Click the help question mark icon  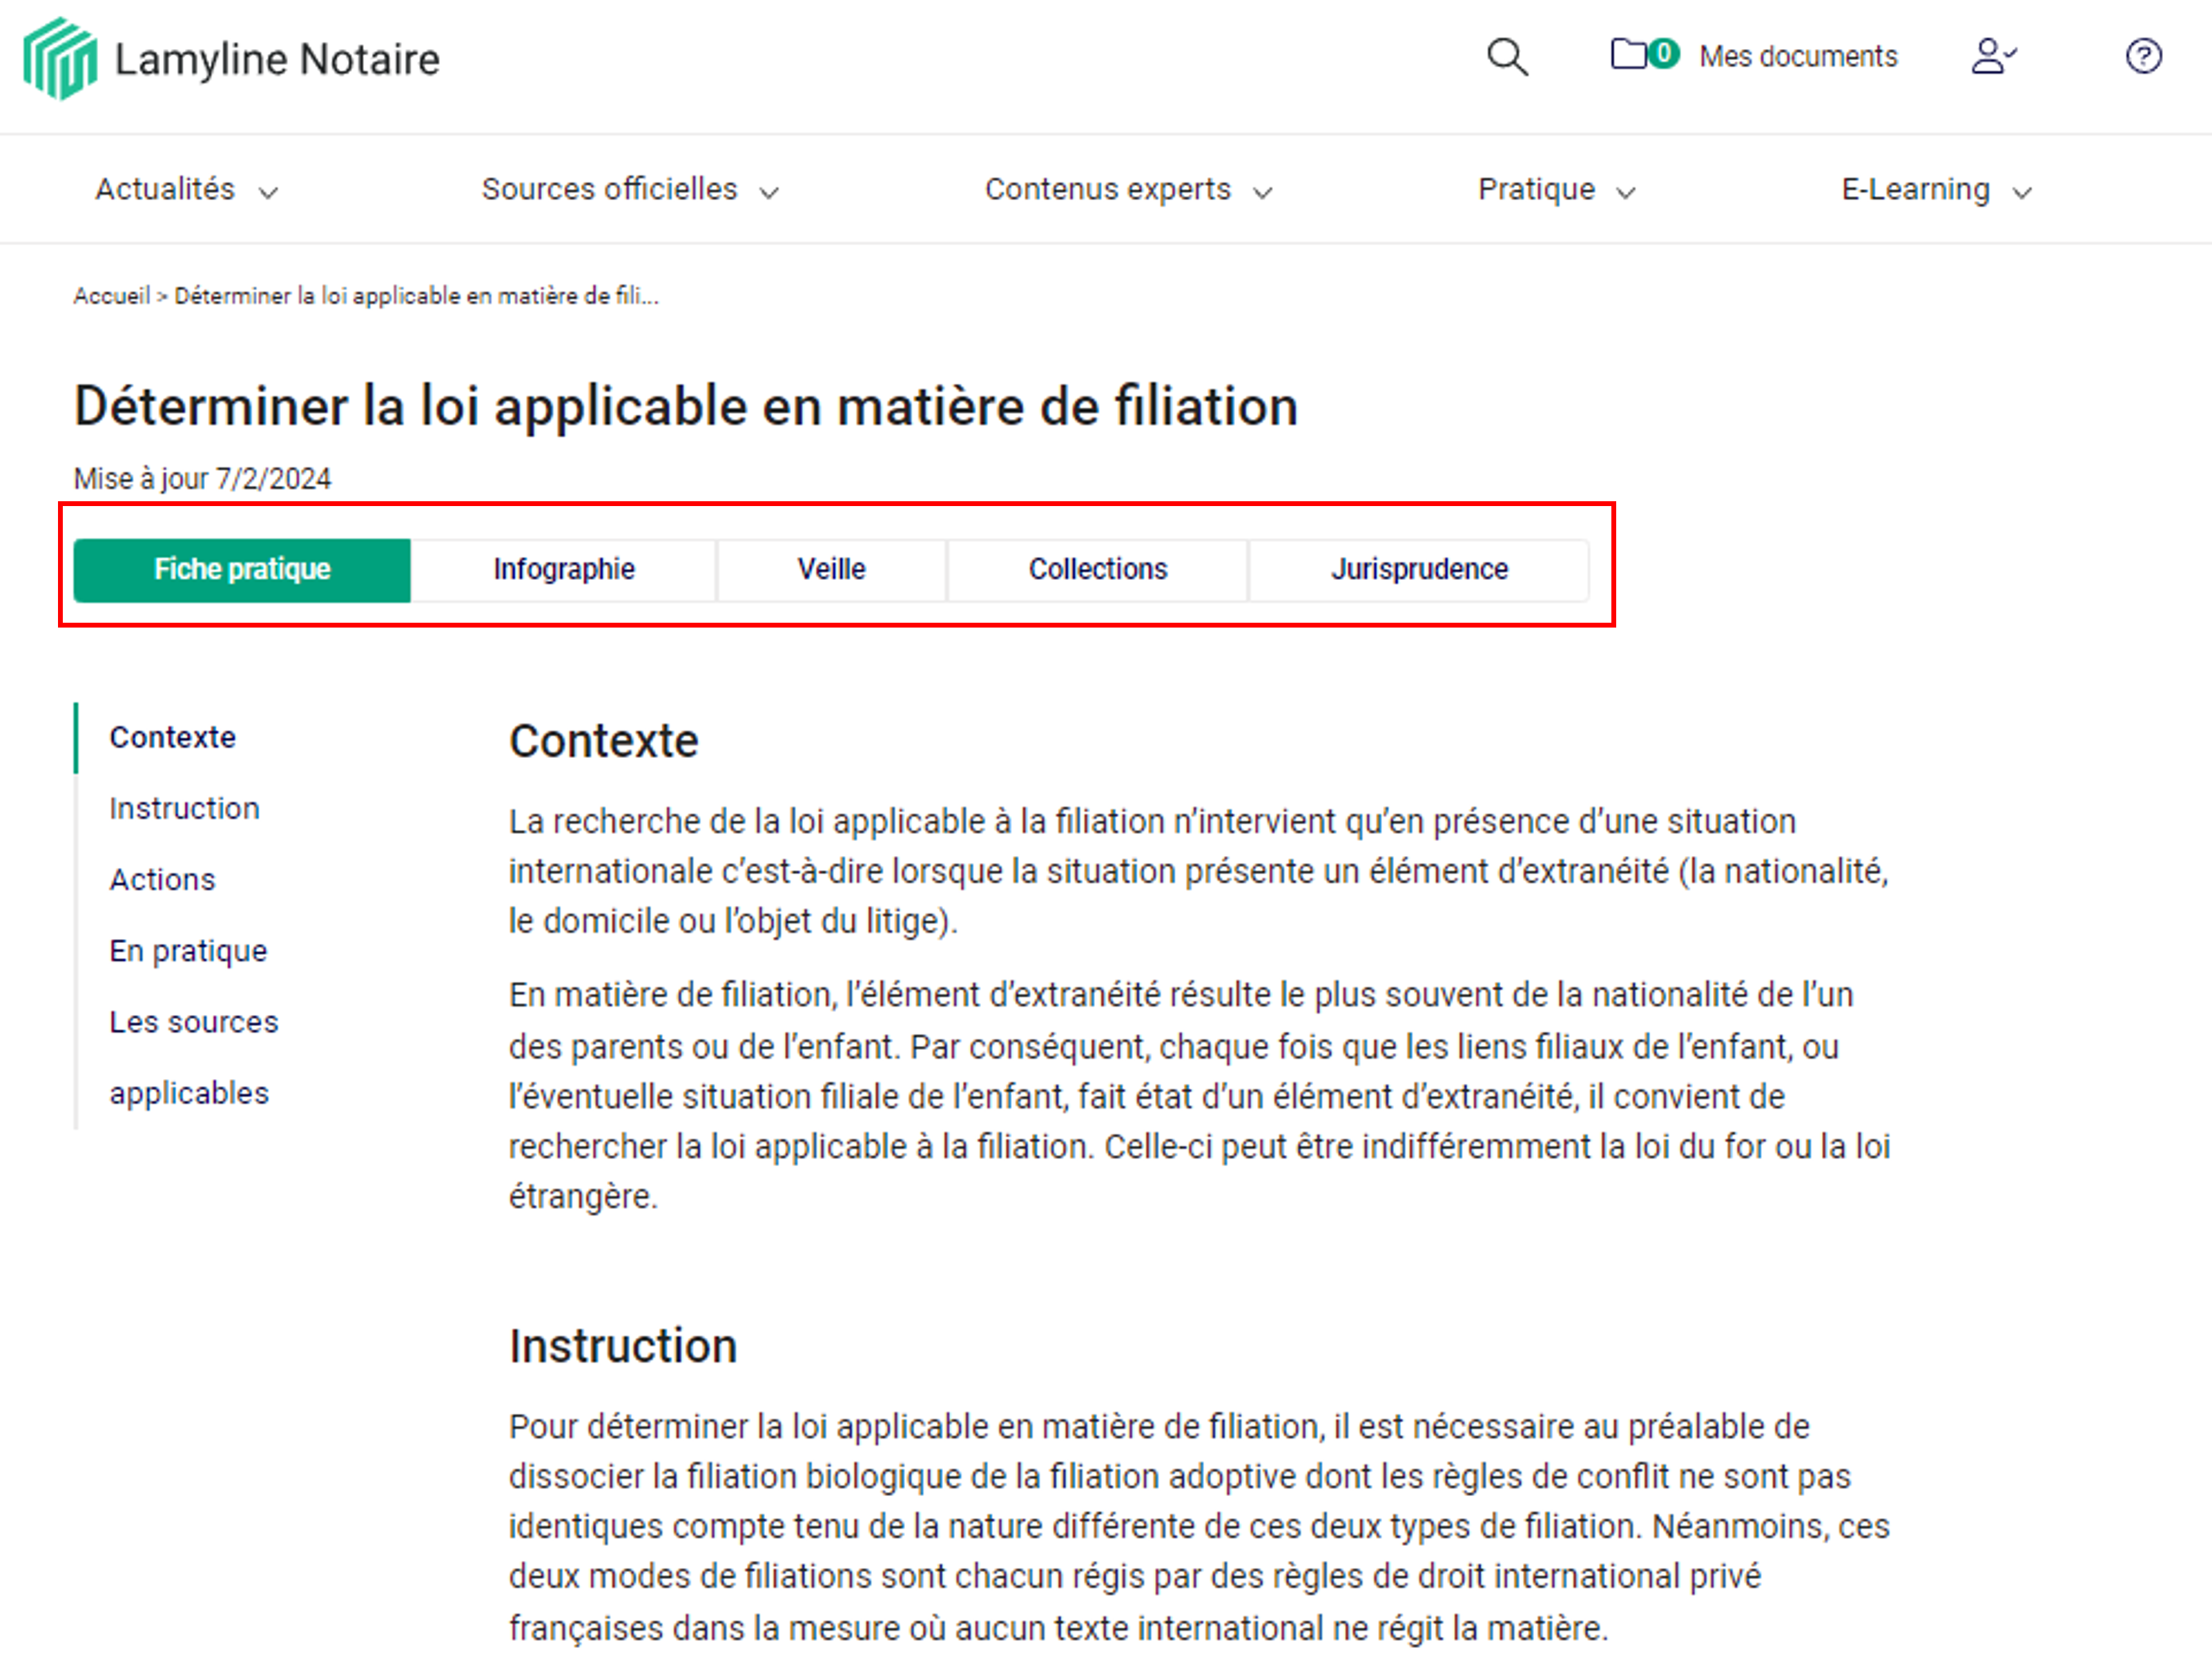(x=2144, y=57)
